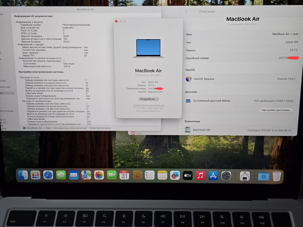
Task: Click Информация об аккумуляторе heading
Action: tap(33, 16)
